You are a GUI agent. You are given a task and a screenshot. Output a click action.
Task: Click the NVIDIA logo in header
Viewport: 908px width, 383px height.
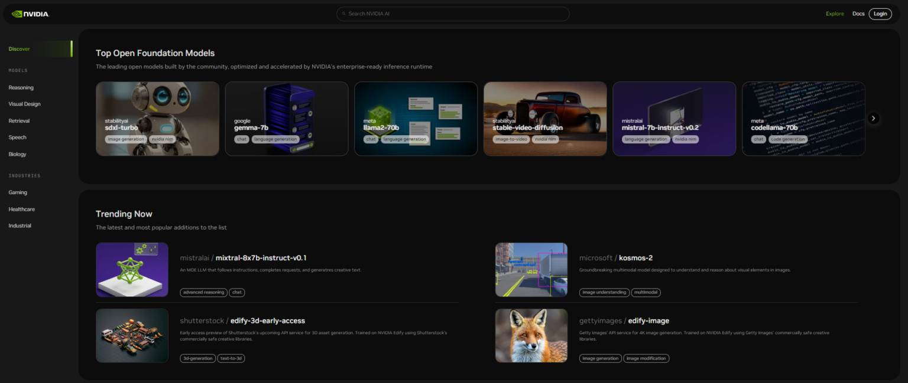tap(30, 14)
